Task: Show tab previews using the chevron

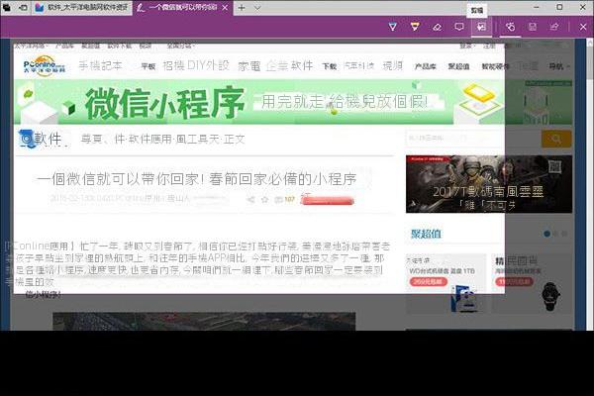Action: [257, 8]
